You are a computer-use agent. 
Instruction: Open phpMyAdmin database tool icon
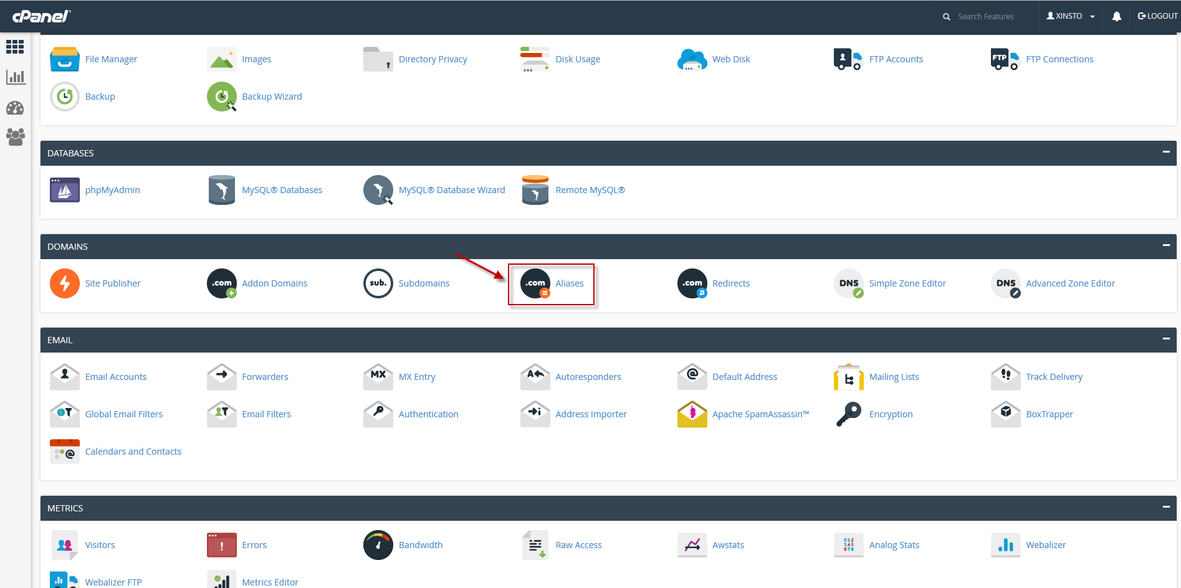(x=64, y=190)
